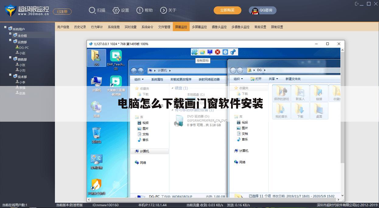Open the 行为审计 tab
Viewport: 379px width, 208px height.
(97, 27)
